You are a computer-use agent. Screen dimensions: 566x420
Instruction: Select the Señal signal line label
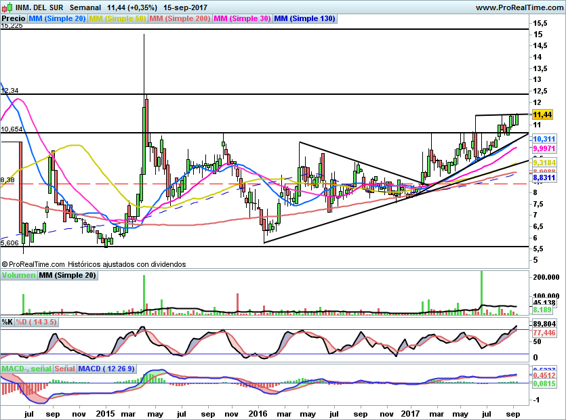coord(64,369)
